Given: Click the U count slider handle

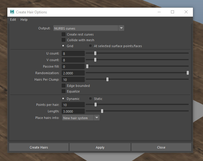Looking at the screenshot, I should (95, 53).
